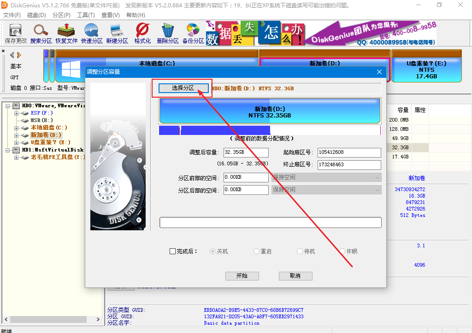Tick the After Completion (完成后) checkbox
472x333 pixels.
click(x=172, y=251)
